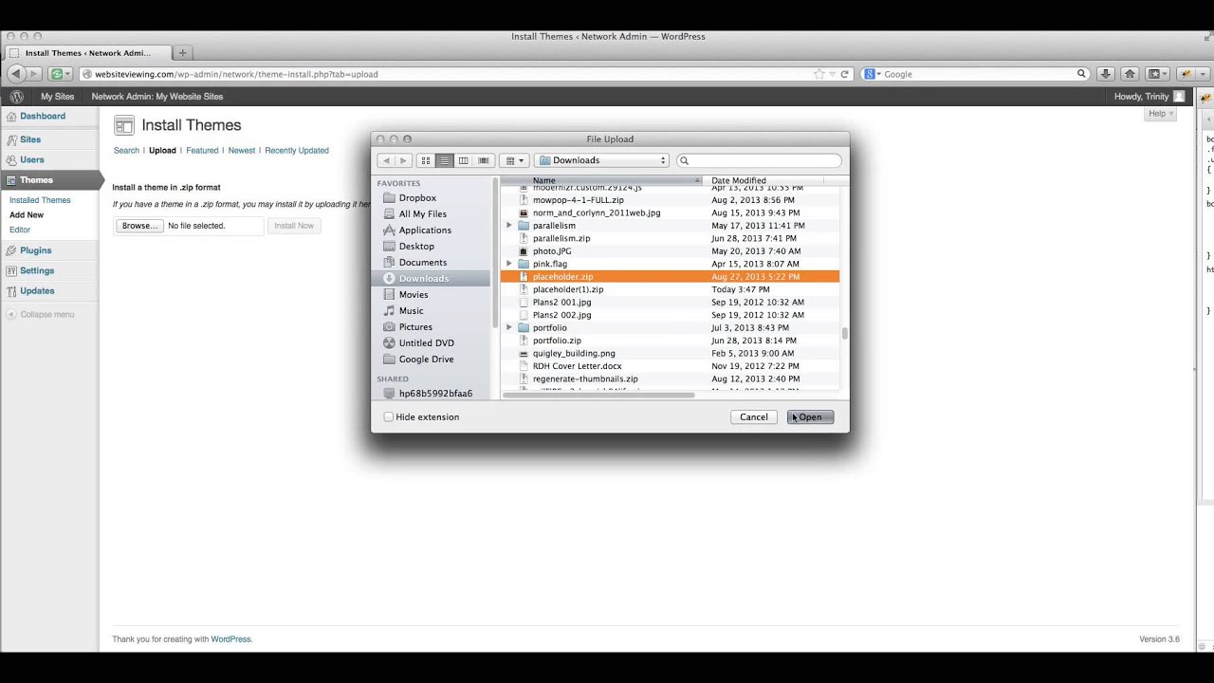Image resolution: width=1214 pixels, height=683 pixels.
Task: Expand the parallelism folder
Action: click(x=509, y=226)
